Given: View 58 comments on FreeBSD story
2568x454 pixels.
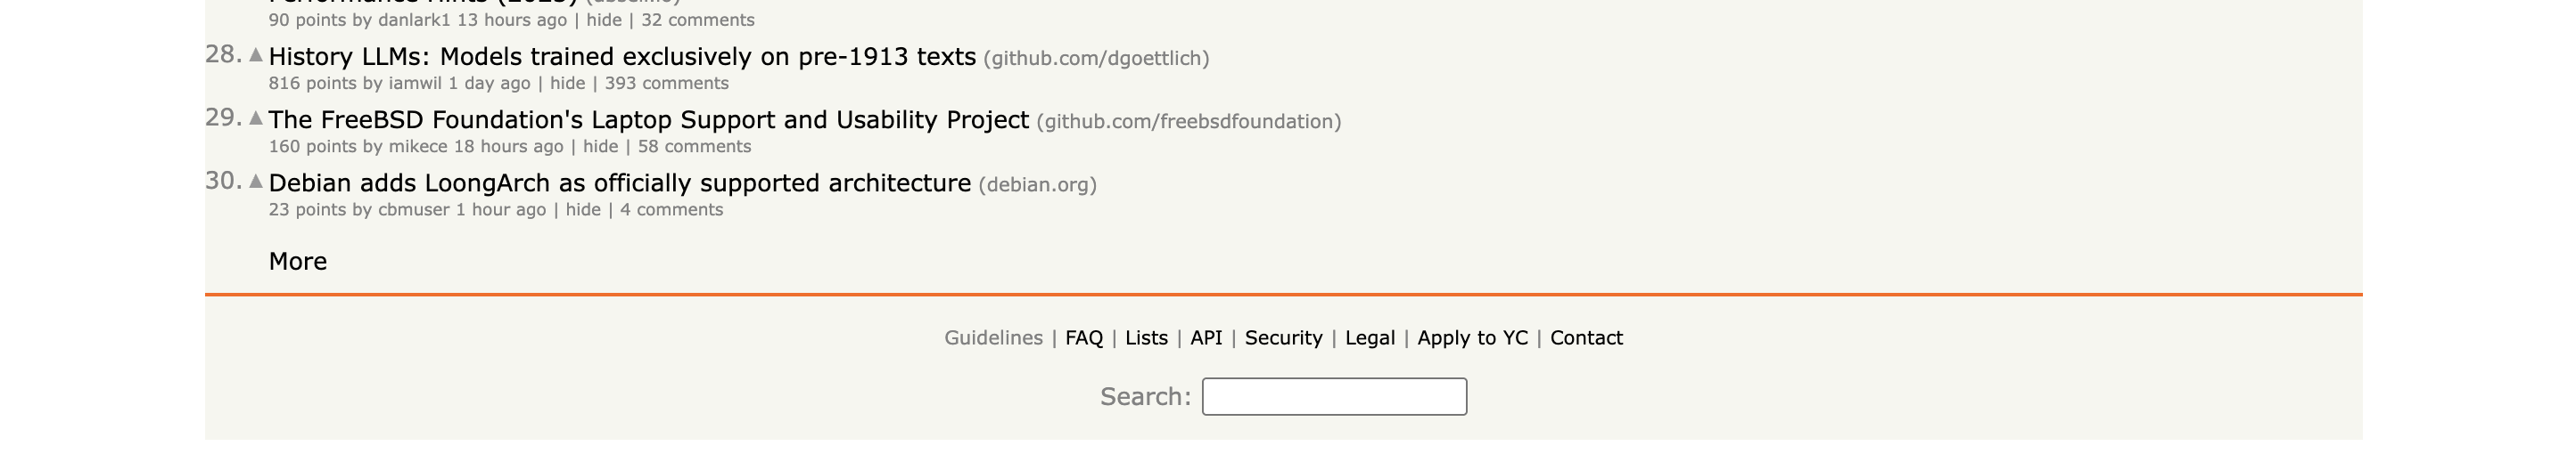Looking at the screenshot, I should [x=694, y=146].
